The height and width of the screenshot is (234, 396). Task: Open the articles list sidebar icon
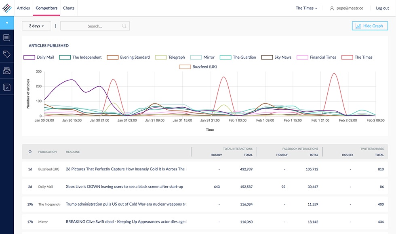click(6, 38)
